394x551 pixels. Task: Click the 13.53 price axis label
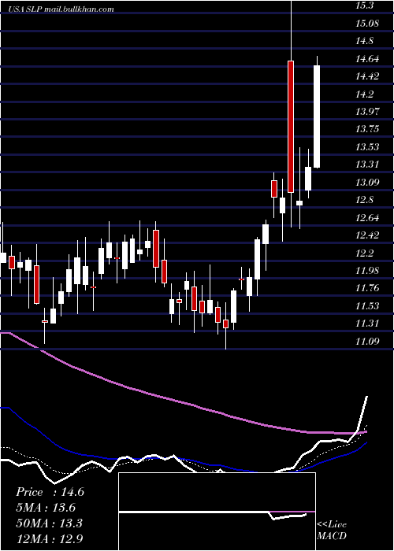point(367,147)
